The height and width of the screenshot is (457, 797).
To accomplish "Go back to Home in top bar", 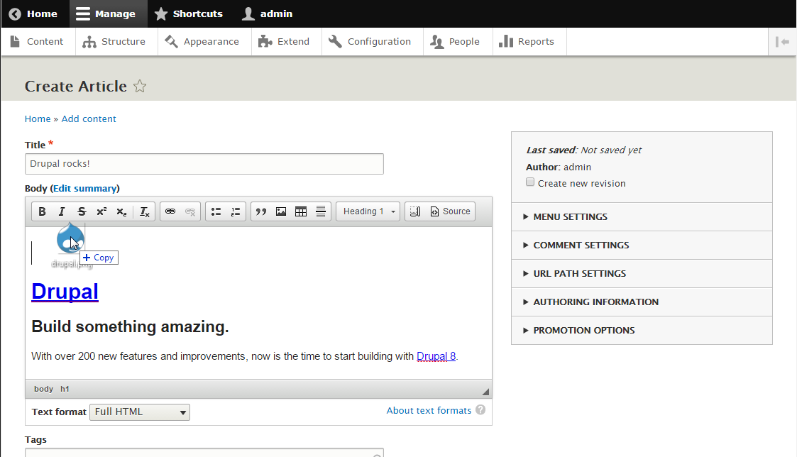I will (33, 13).
